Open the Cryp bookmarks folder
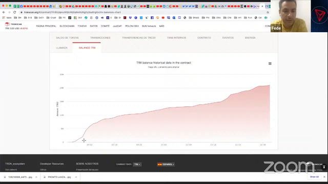 [51, 18]
